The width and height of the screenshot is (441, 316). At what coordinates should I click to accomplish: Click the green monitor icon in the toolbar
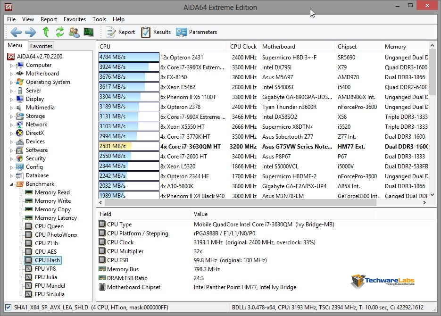pos(89,32)
